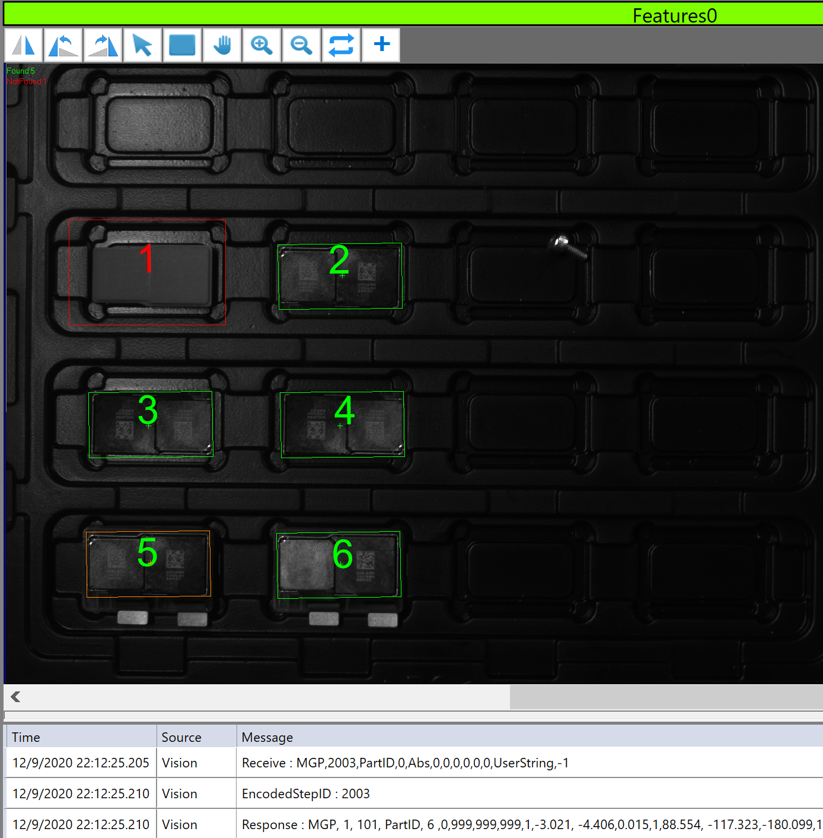This screenshot has width=823, height=838.
Task: Click the Message column header
Action: click(x=267, y=737)
